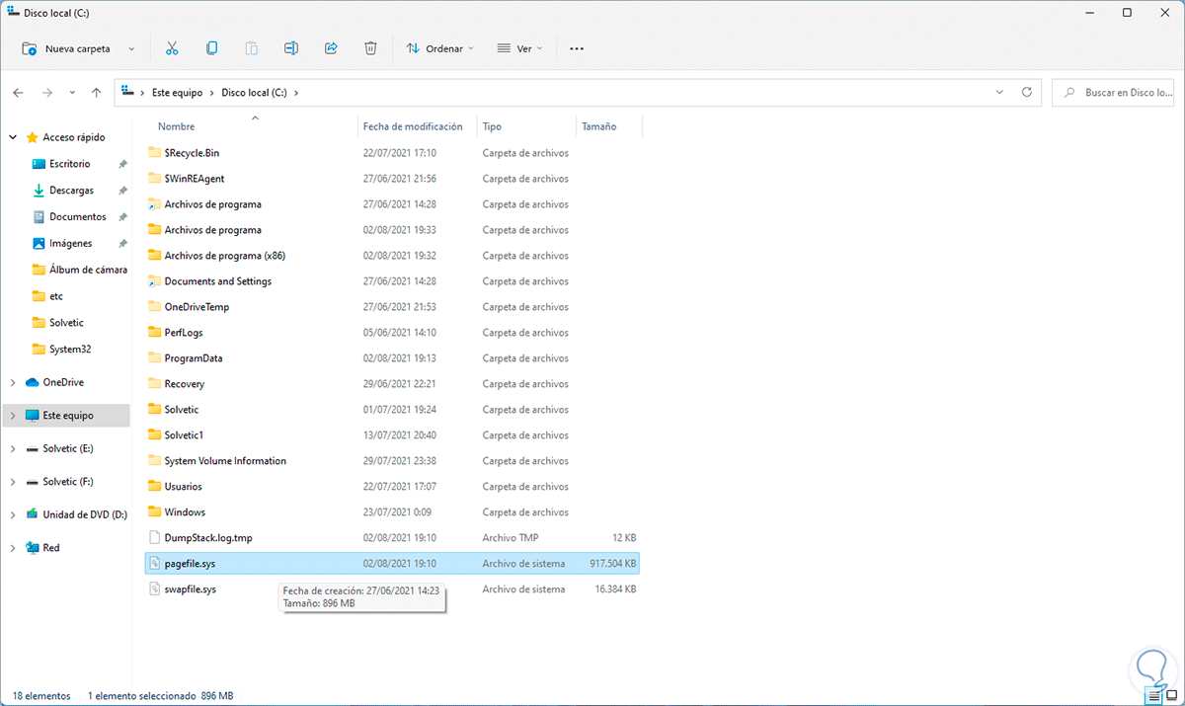1185x706 pixels.
Task: Click the Copy icon in toolbar
Action: tap(211, 48)
